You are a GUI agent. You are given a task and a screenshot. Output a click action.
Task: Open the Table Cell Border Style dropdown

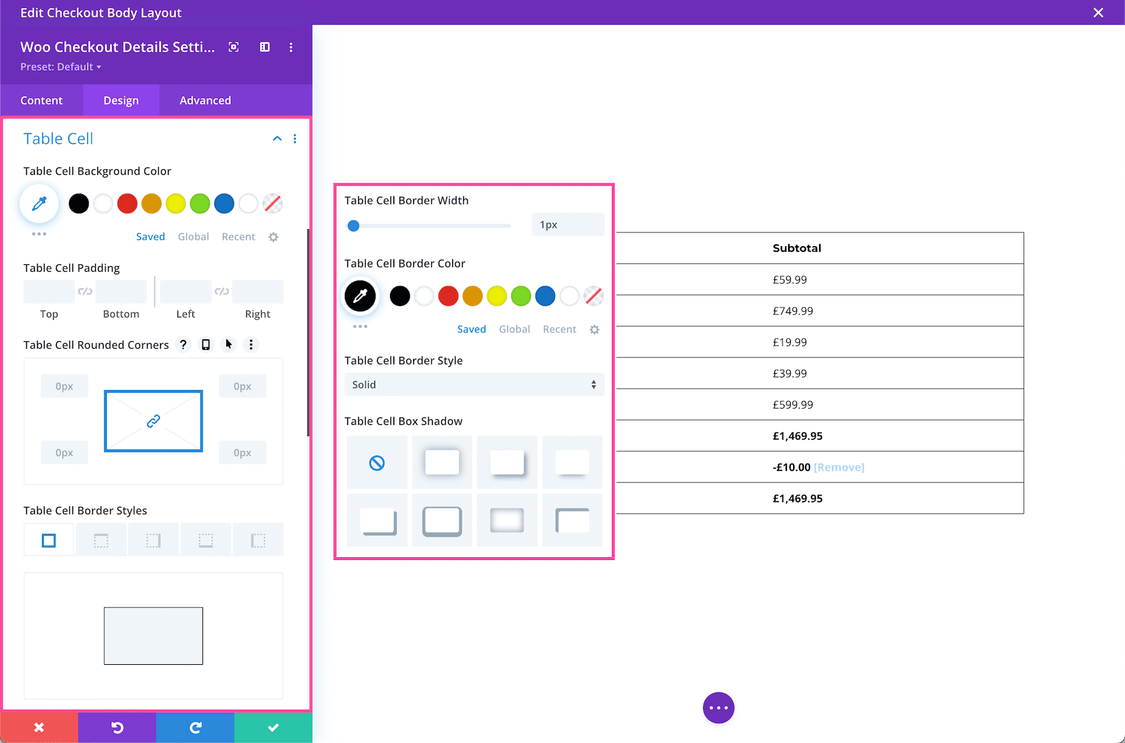[473, 384]
